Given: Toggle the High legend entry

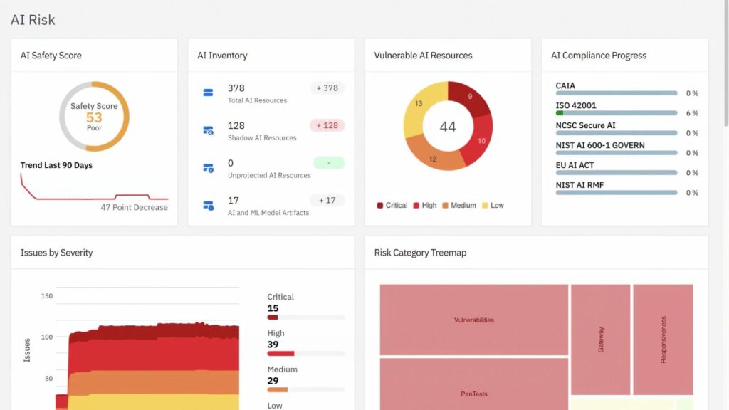Looking at the screenshot, I should (x=425, y=205).
